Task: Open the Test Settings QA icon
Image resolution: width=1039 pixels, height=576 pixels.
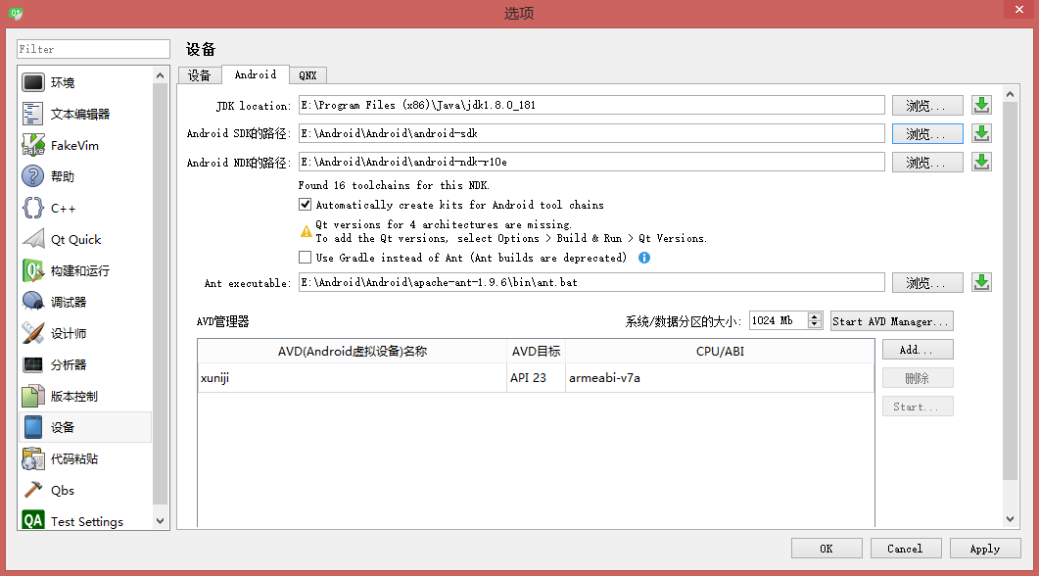Action: 33,520
